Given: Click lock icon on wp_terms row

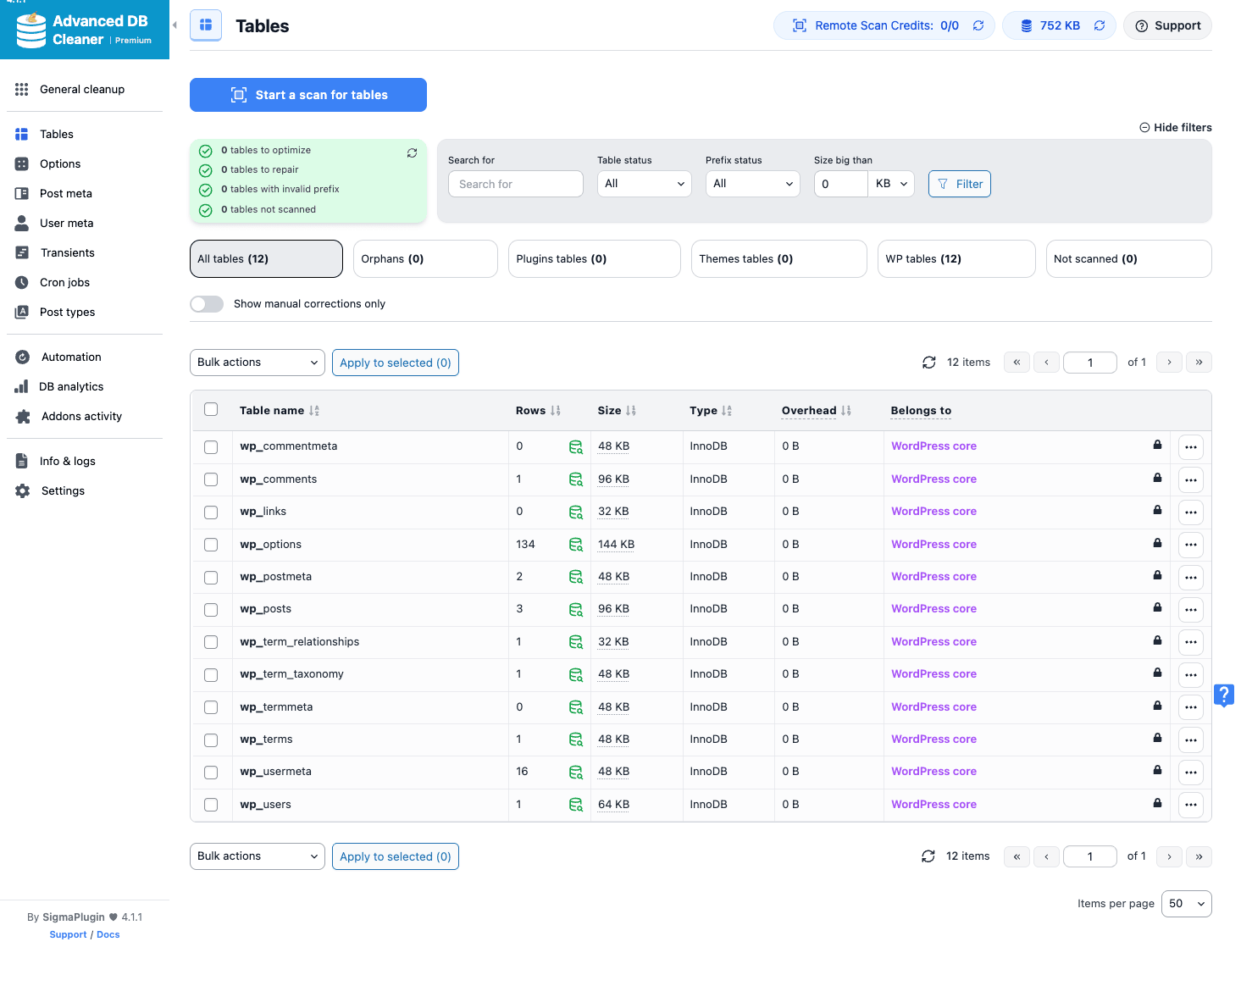Looking at the screenshot, I should pyautogui.click(x=1157, y=738).
